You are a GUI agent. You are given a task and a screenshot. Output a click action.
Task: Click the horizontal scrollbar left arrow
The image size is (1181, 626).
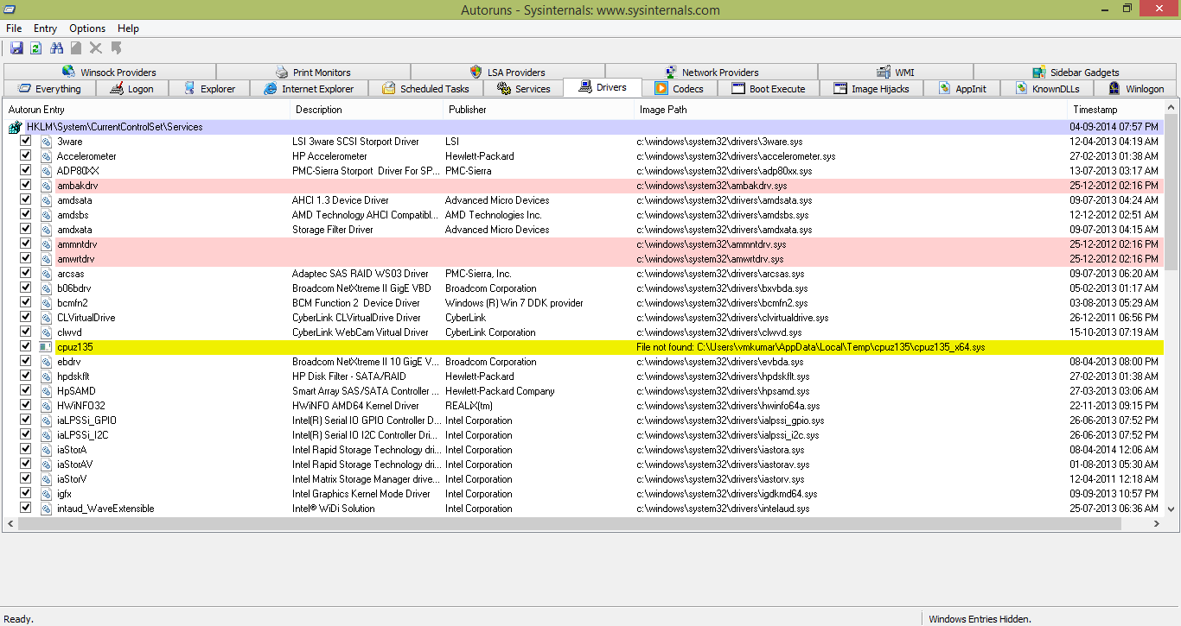click(10, 524)
